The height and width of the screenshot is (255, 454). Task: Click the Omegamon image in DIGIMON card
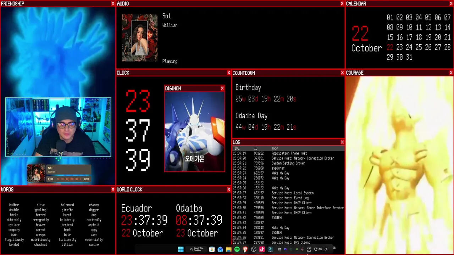click(195, 132)
